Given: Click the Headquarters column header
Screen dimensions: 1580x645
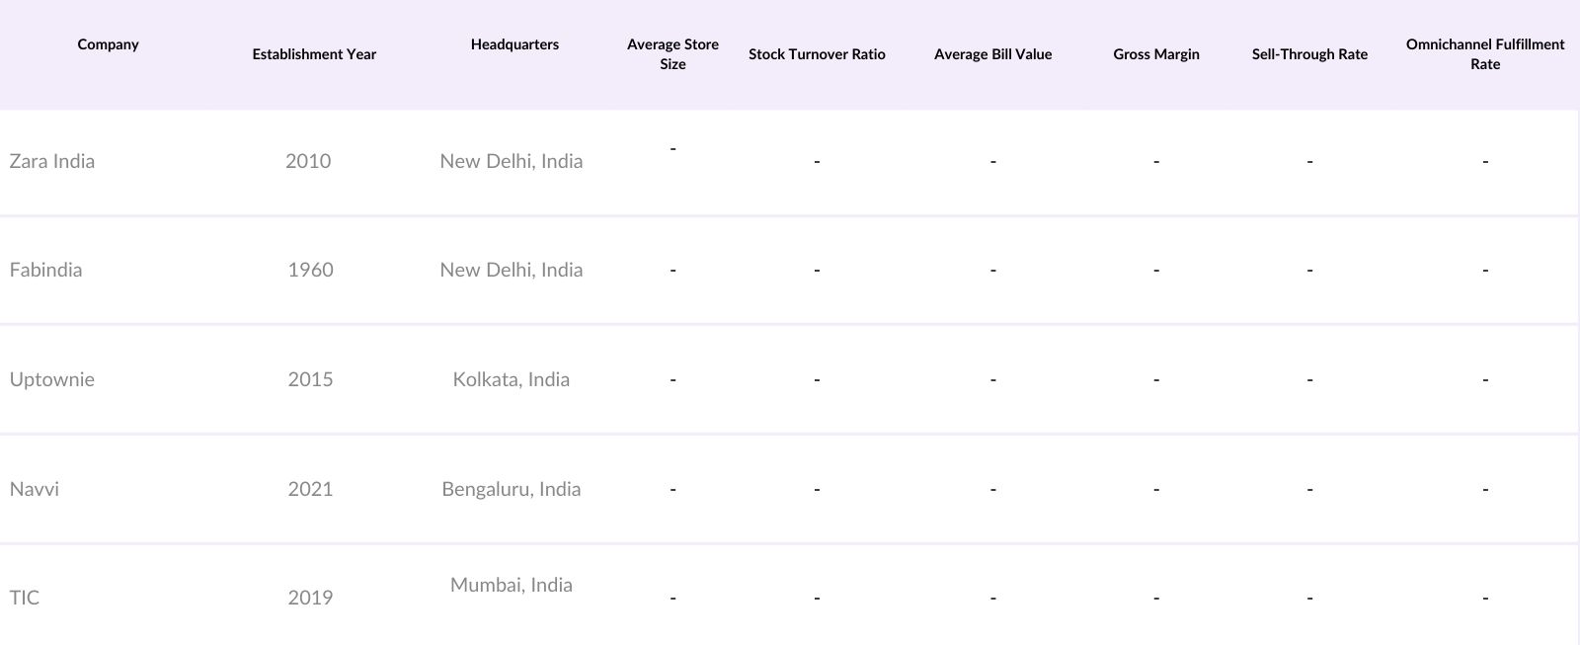Looking at the screenshot, I should click(x=514, y=44).
